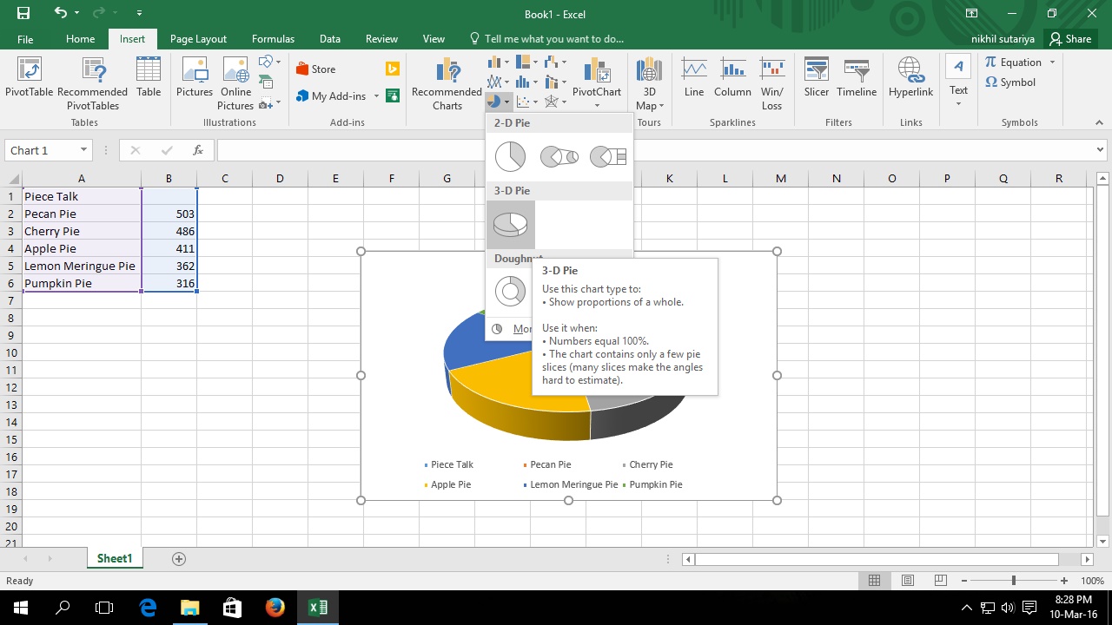This screenshot has width=1112, height=625.
Task: Expand the Text group dropdown
Action: (x=958, y=104)
